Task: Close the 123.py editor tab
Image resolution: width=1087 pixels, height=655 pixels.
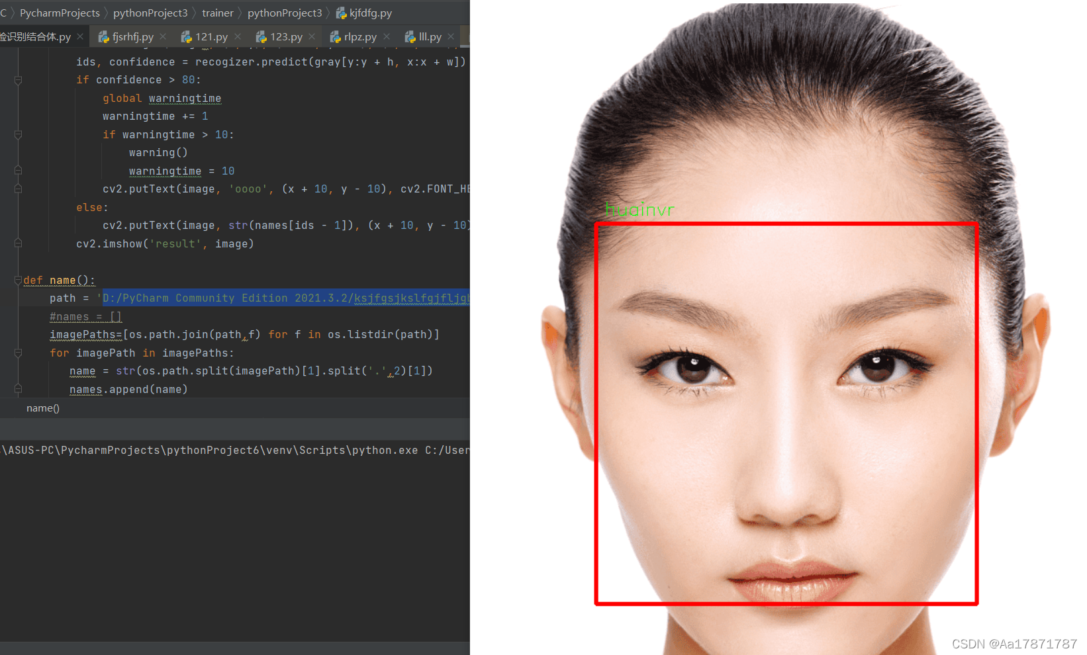Action: click(312, 36)
